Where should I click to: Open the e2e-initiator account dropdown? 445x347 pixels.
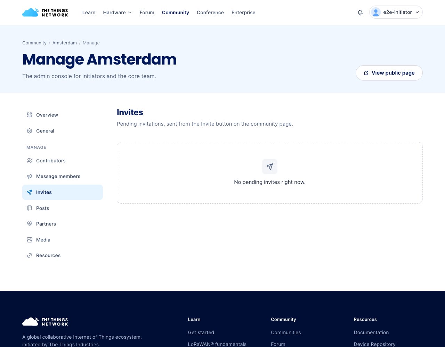click(x=396, y=12)
